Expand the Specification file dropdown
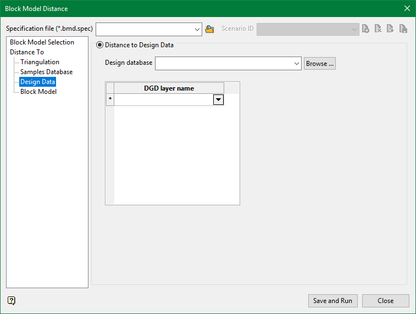Image resolution: width=416 pixels, height=314 pixels. click(x=197, y=29)
